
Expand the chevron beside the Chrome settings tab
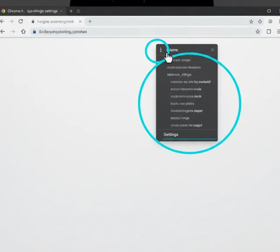[61, 11]
